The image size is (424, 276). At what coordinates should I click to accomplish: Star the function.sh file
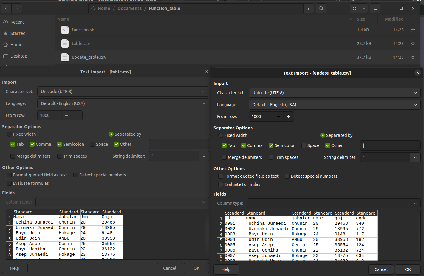pyautogui.click(x=413, y=30)
